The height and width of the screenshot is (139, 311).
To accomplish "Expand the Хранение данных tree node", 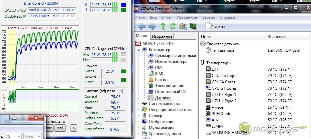I will [x=139, y=134].
